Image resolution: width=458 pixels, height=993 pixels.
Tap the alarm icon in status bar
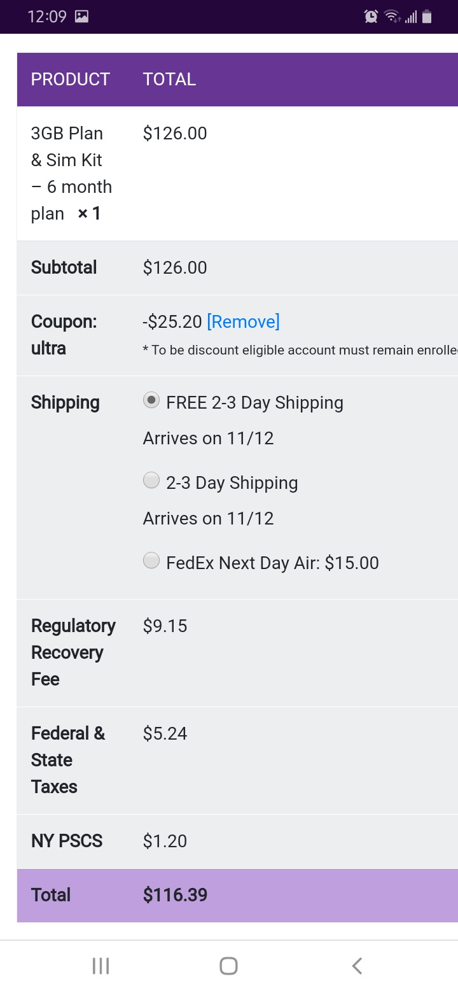[x=371, y=17]
